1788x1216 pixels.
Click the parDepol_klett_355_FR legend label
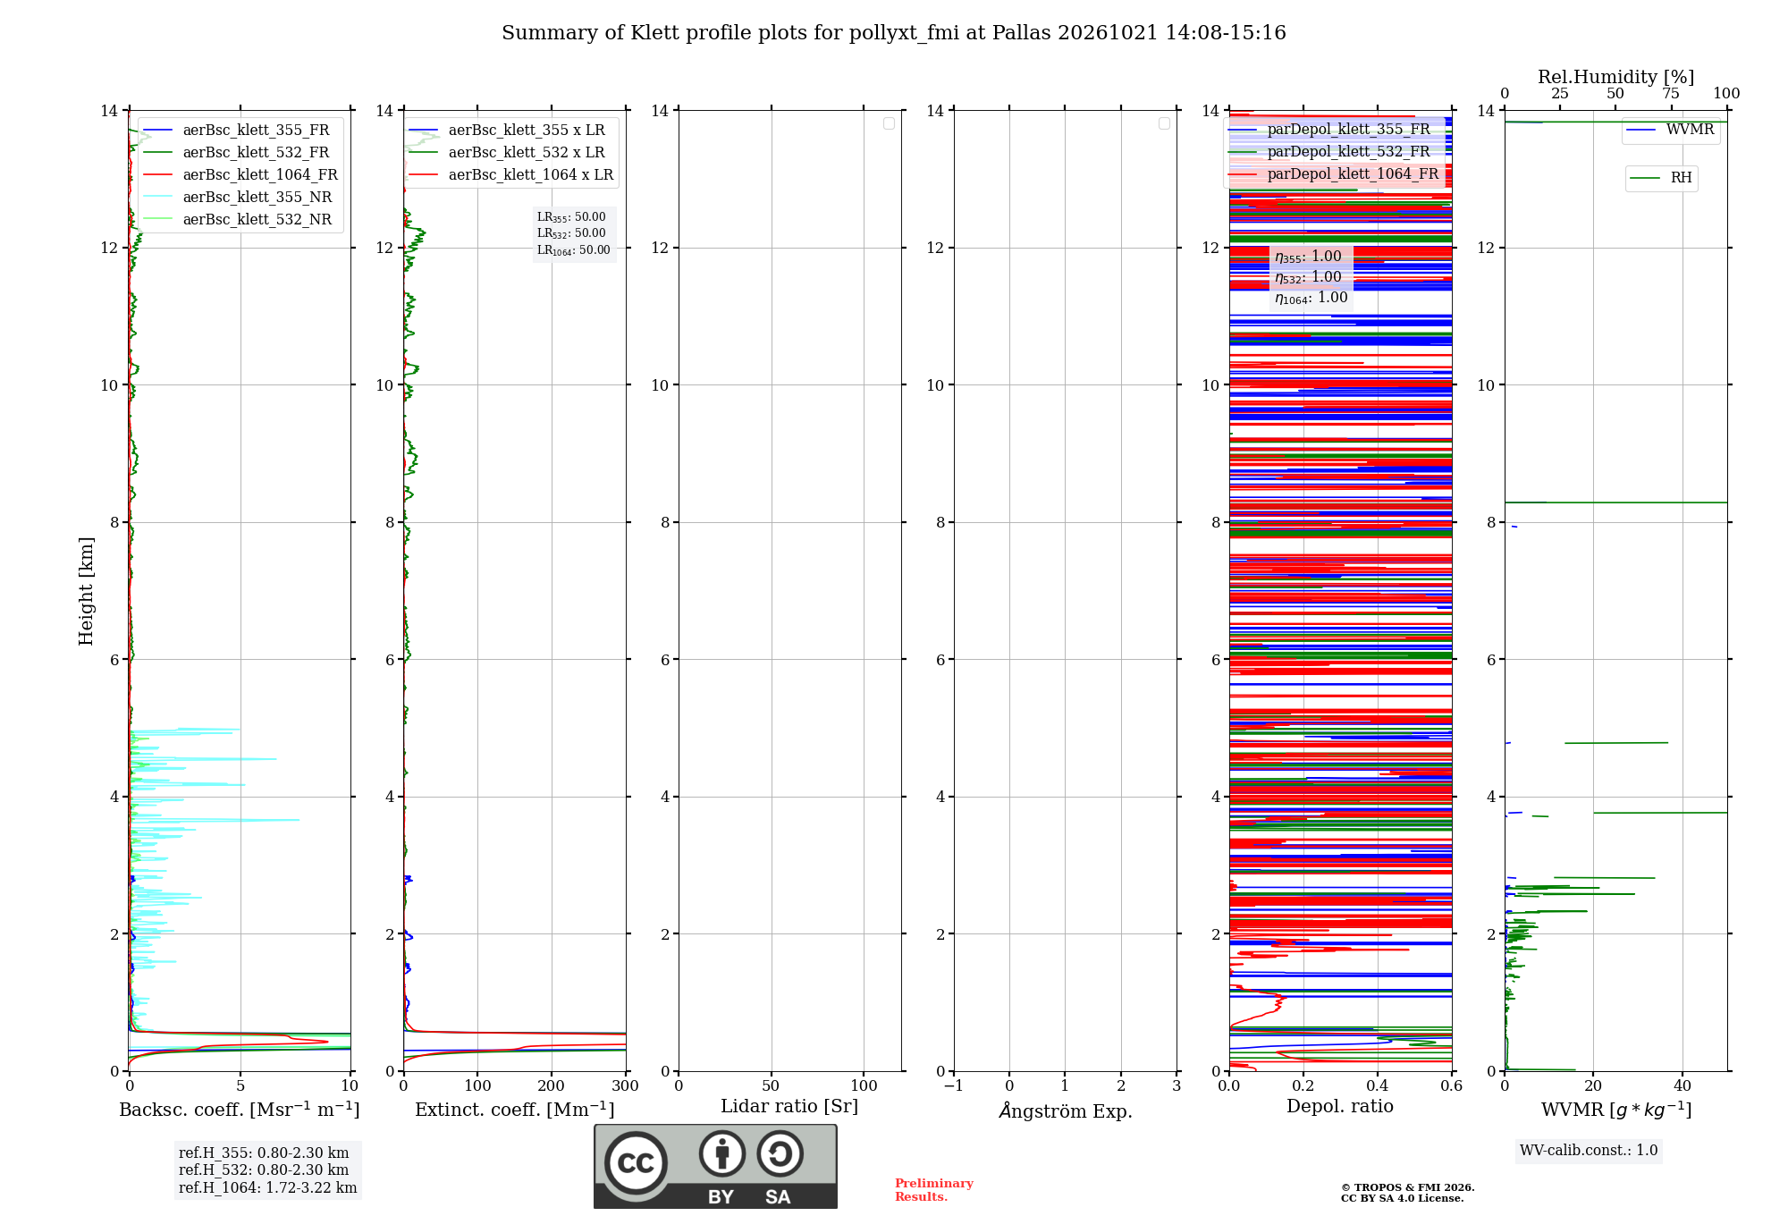pos(1348,129)
